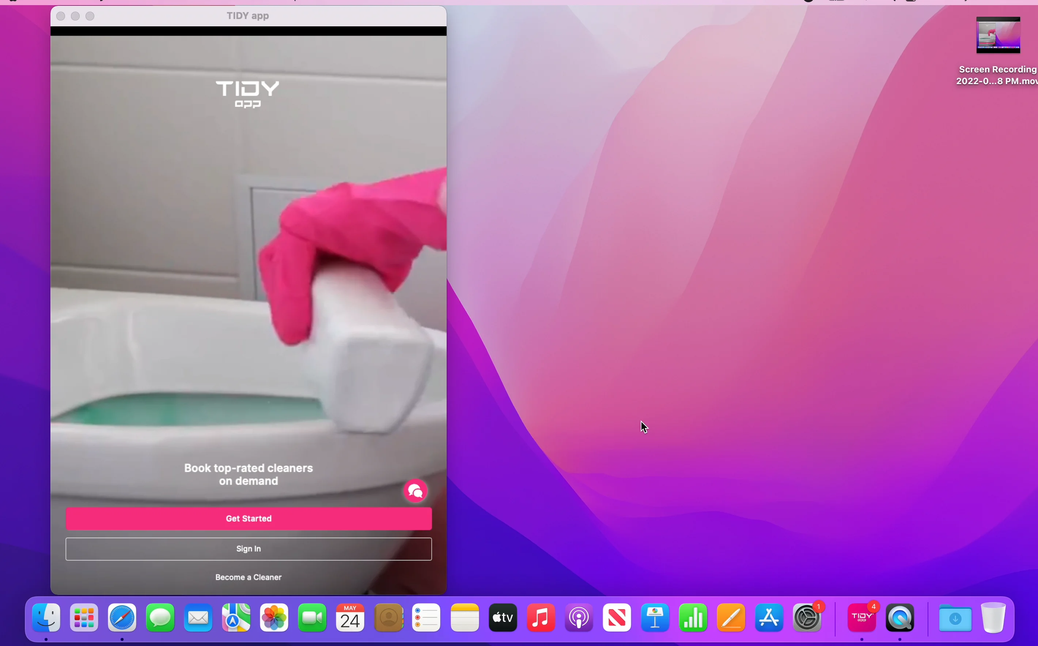
Task: Open the Podcasts app
Action: (579, 618)
